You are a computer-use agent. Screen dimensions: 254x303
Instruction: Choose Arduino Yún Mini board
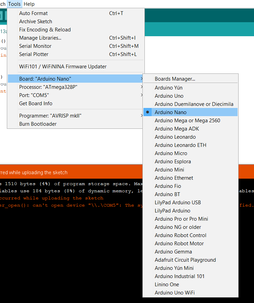pos(190,268)
